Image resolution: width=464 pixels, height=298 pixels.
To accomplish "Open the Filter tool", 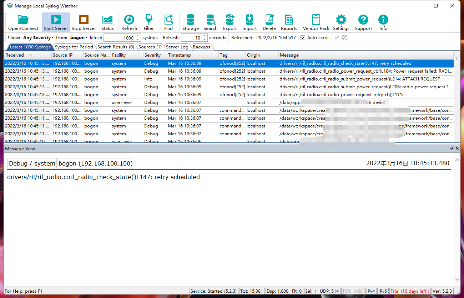I will coord(148,22).
